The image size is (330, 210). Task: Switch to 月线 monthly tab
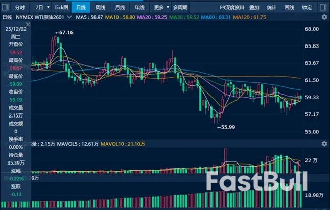click(120, 7)
